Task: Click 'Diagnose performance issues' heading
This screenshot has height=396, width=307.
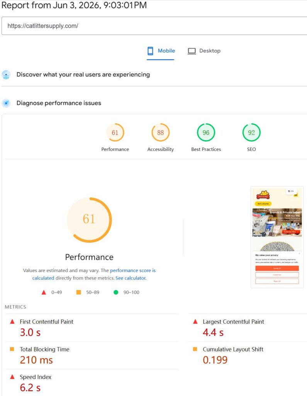Action: pyautogui.click(x=59, y=103)
